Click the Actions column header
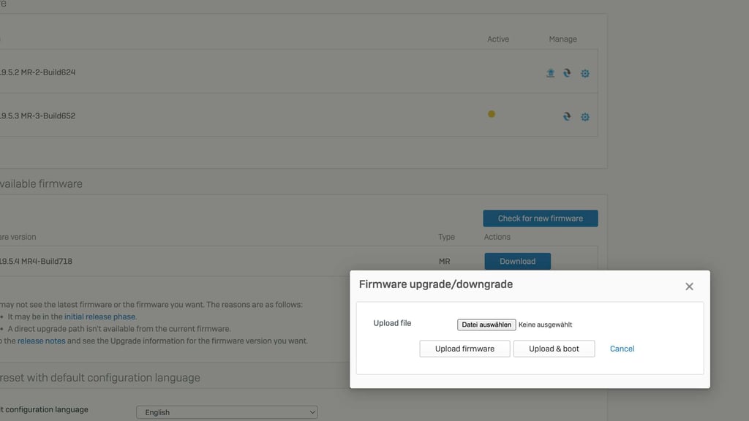 click(497, 237)
